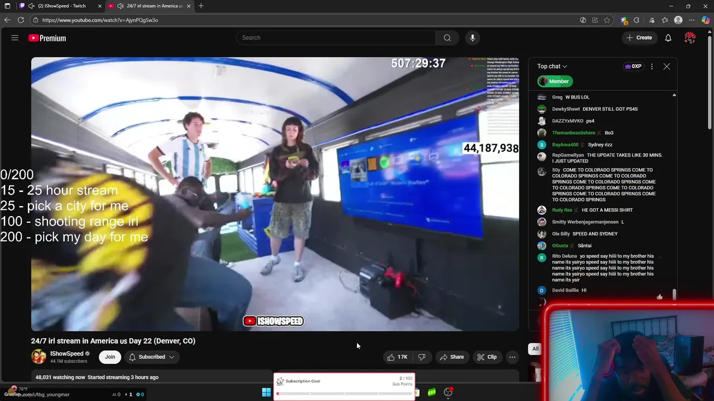Image resolution: width=714 pixels, height=401 pixels.
Task: Click the search magnifier button
Action: pos(447,38)
